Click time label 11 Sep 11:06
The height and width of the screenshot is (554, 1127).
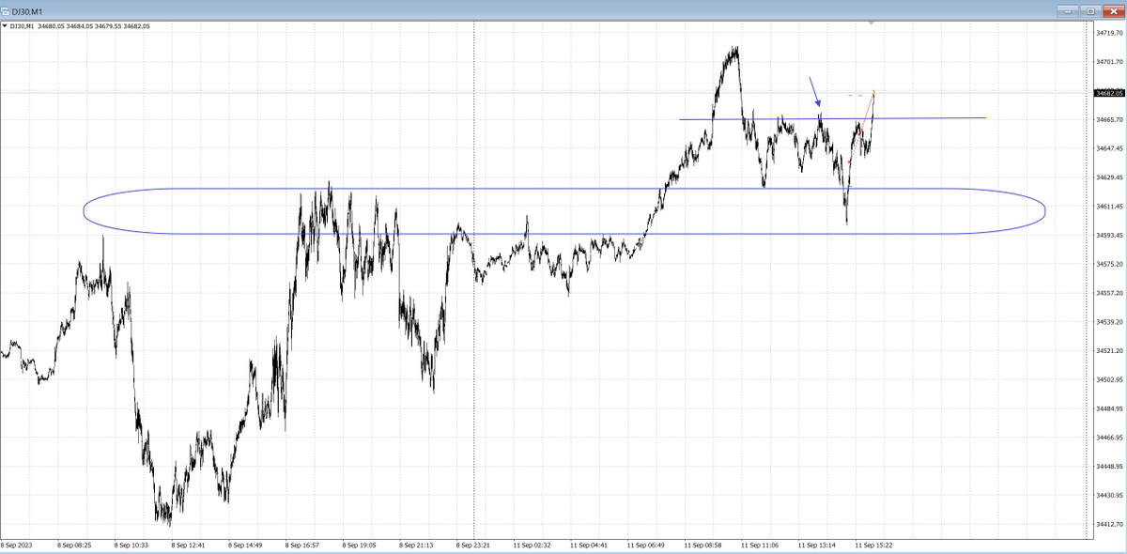point(761,544)
